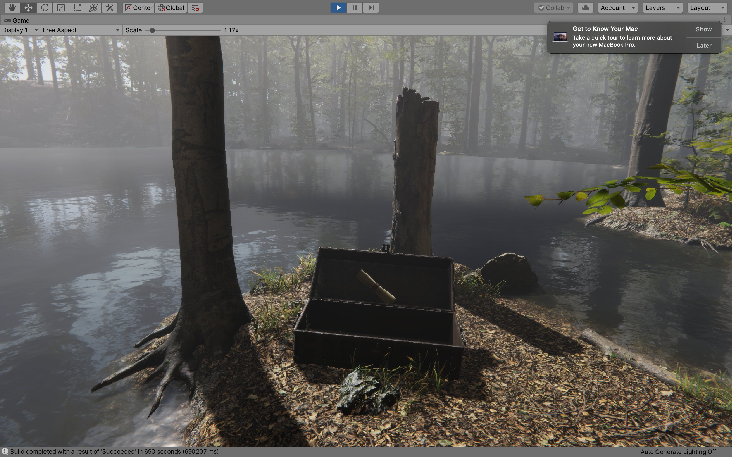Open Game view options menu
Image resolution: width=732 pixels, height=457 pixels.
[725, 20]
